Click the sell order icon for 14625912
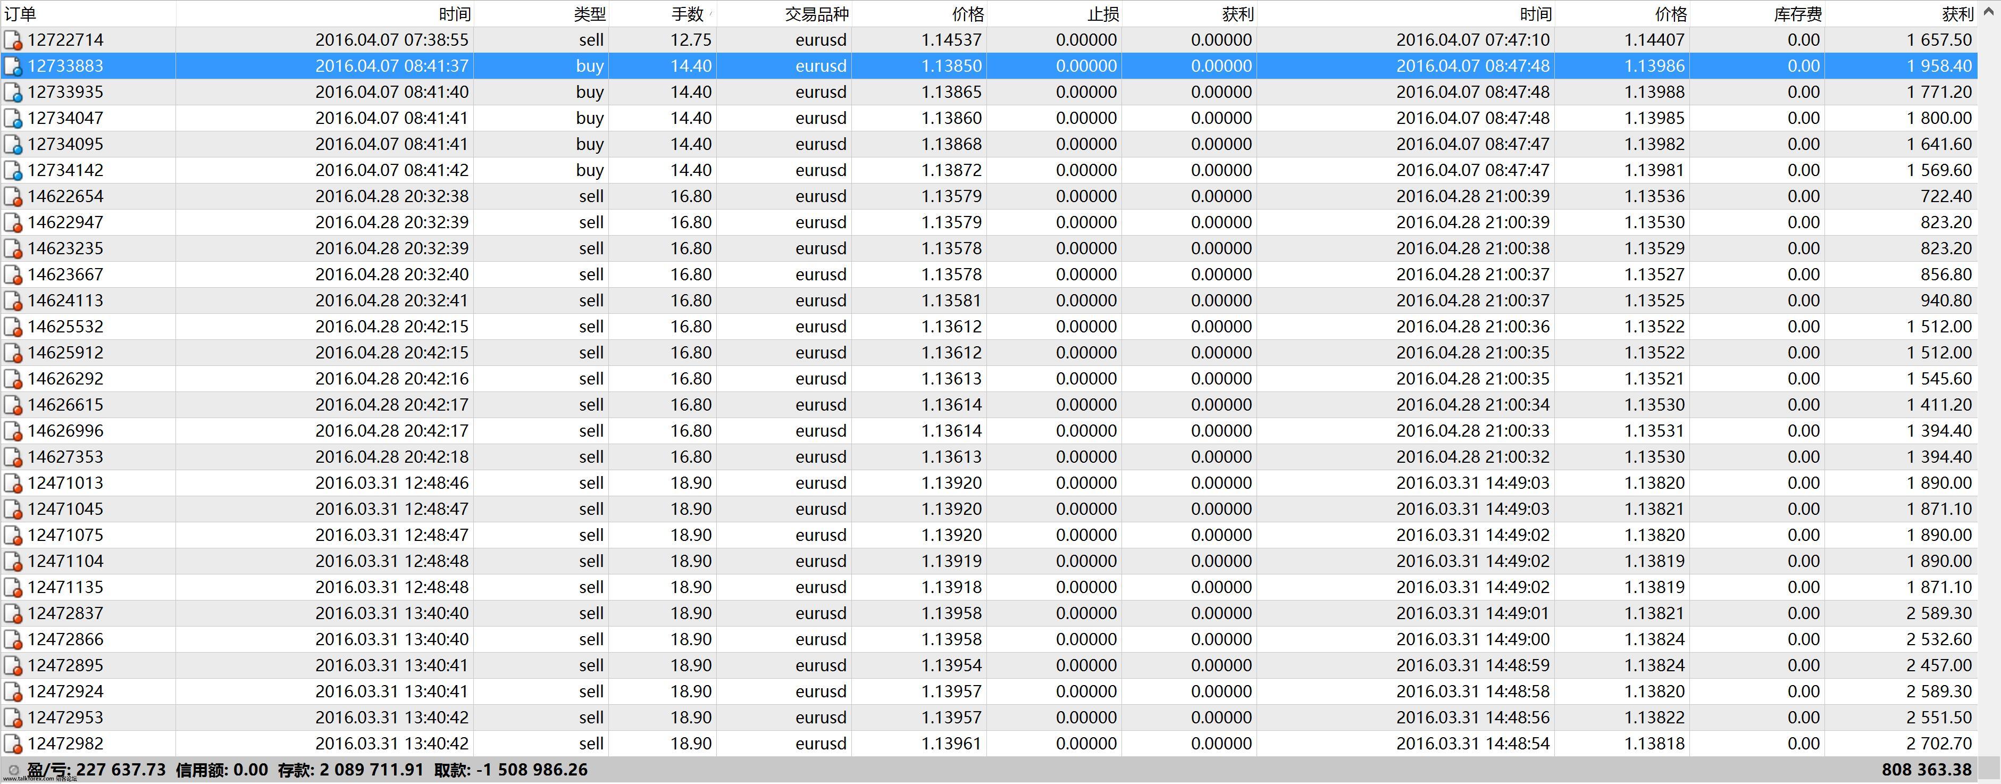 point(13,353)
